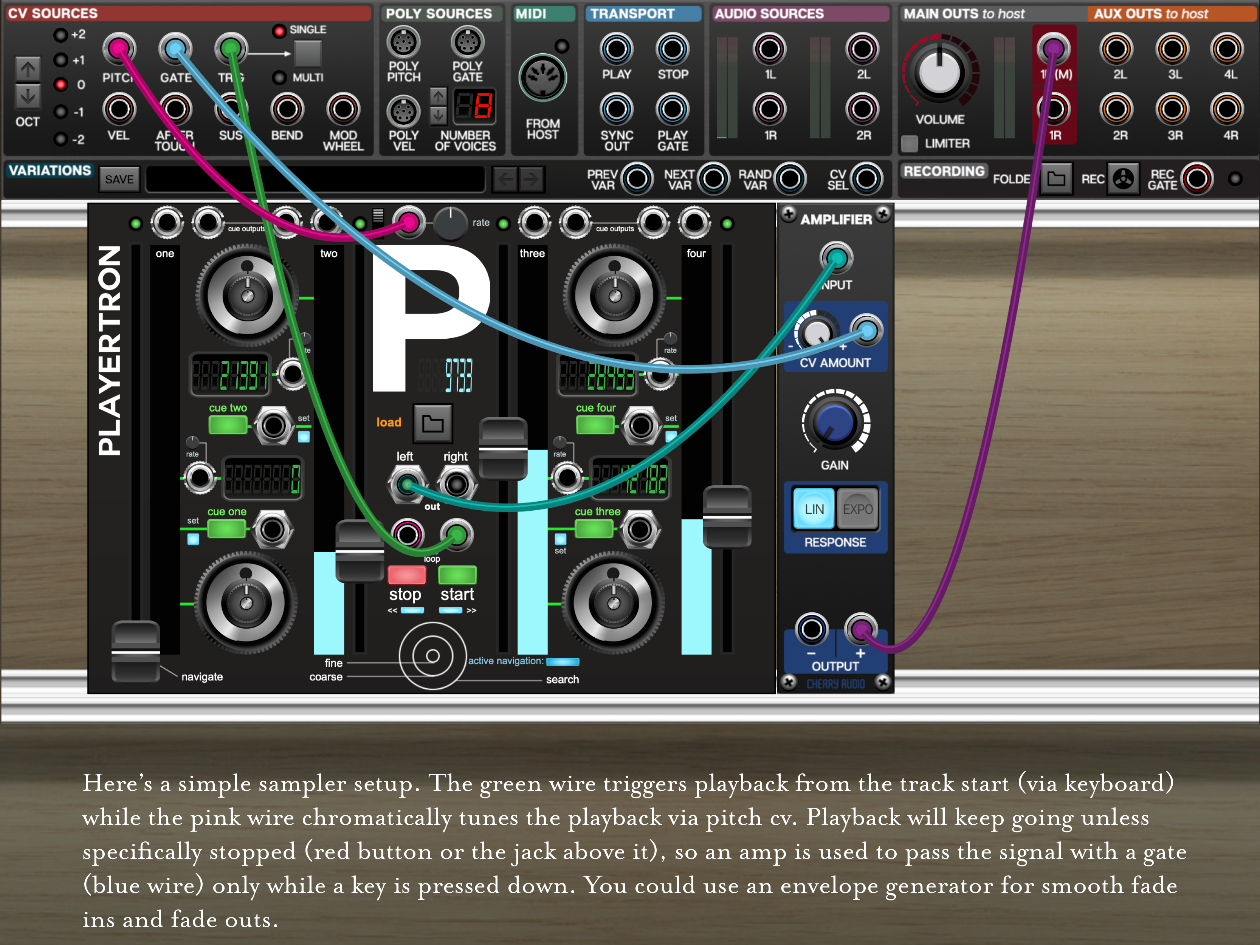Click the variations SAVE button
The height and width of the screenshot is (945, 1260).
point(119,180)
